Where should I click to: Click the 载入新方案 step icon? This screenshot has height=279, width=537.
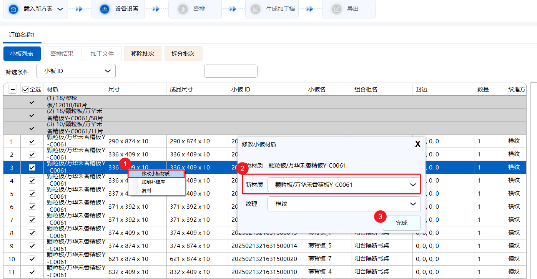coord(13,9)
